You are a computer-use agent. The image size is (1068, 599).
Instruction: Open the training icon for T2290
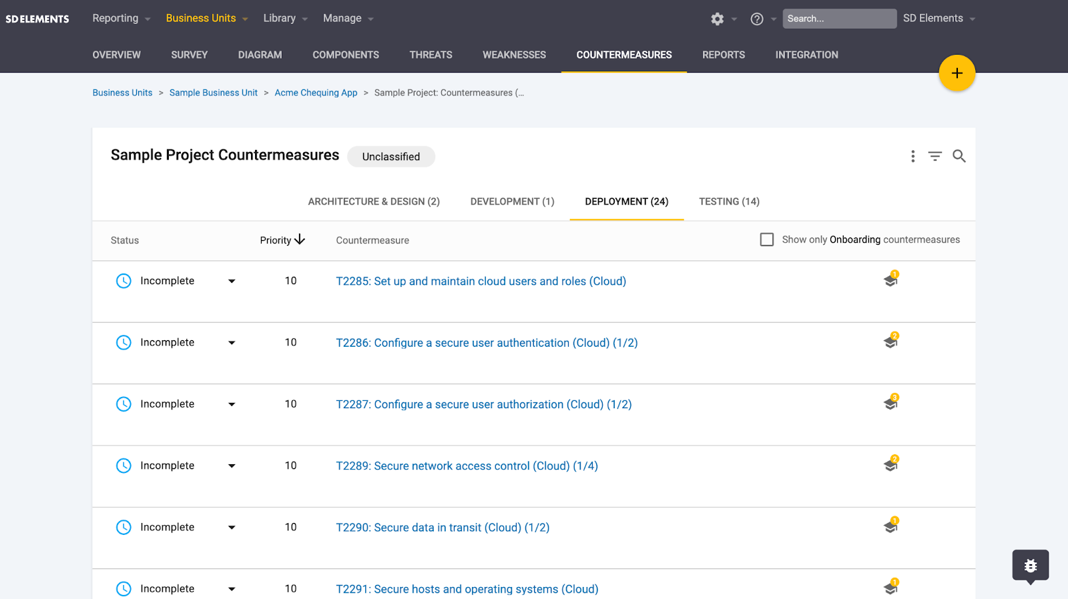[x=891, y=525]
